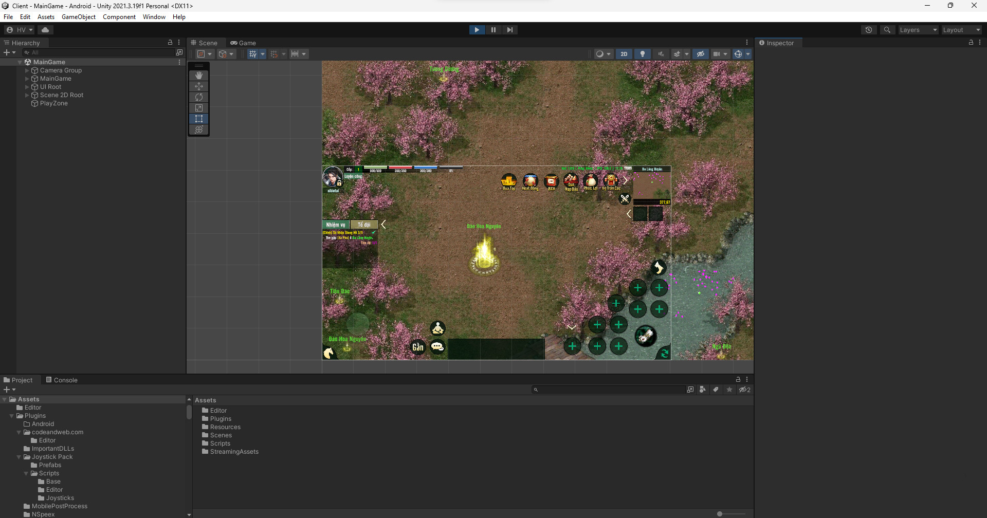Click the Project search field

[609, 390]
